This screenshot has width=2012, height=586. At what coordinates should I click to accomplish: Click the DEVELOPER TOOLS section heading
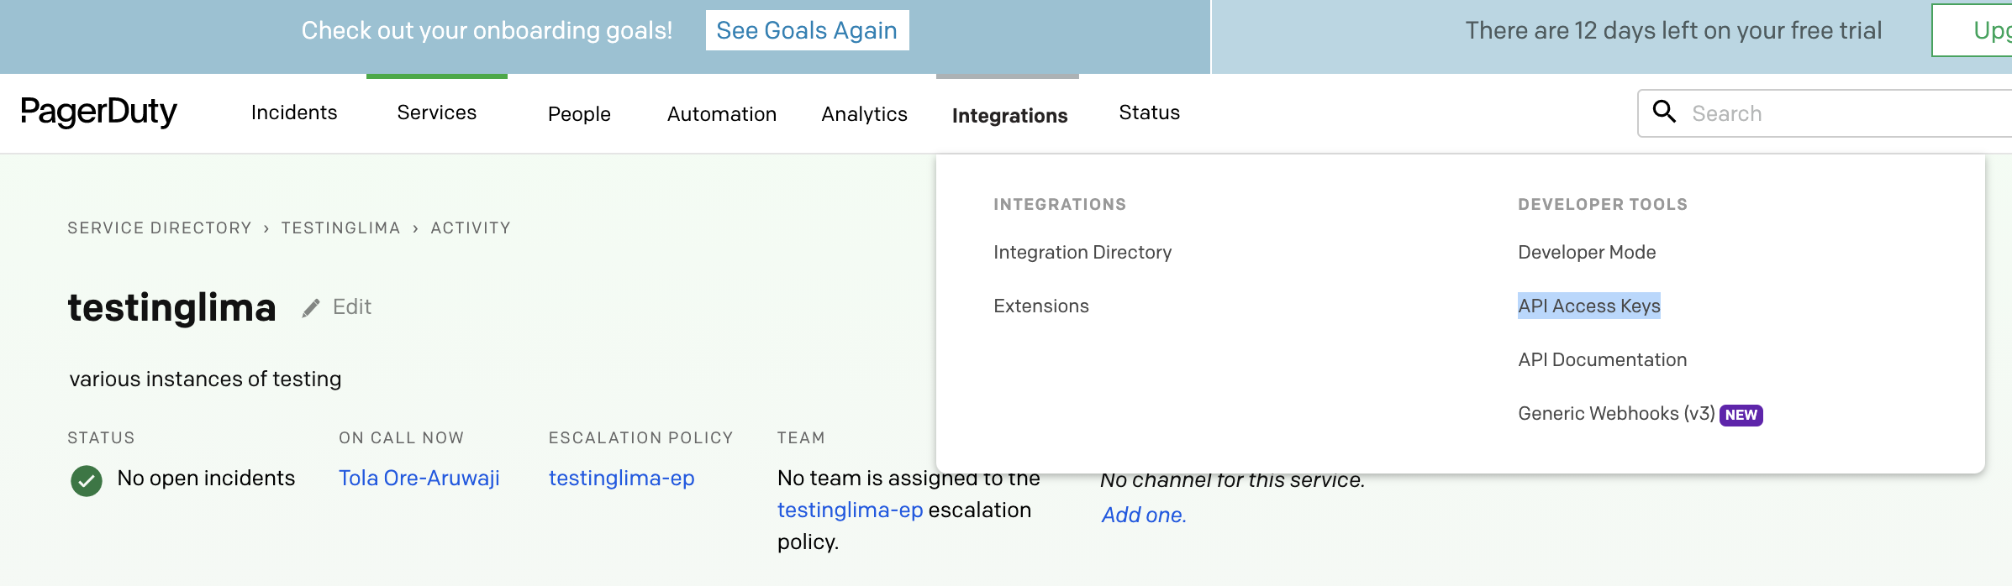point(1603,204)
